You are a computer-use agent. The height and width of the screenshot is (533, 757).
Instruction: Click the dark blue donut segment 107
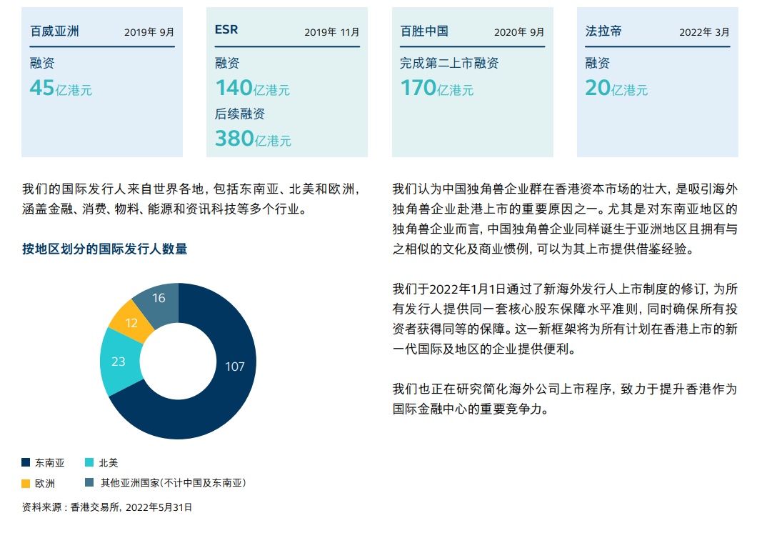[x=235, y=367]
